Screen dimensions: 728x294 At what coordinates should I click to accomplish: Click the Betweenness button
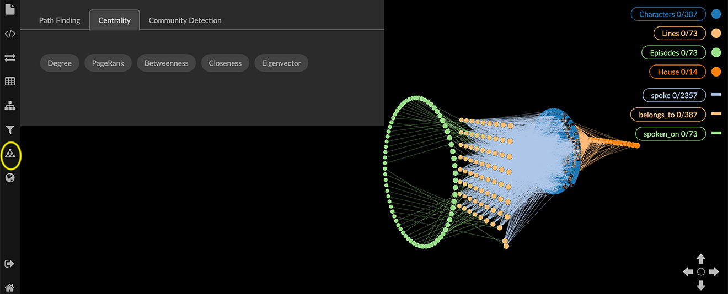(166, 63)
